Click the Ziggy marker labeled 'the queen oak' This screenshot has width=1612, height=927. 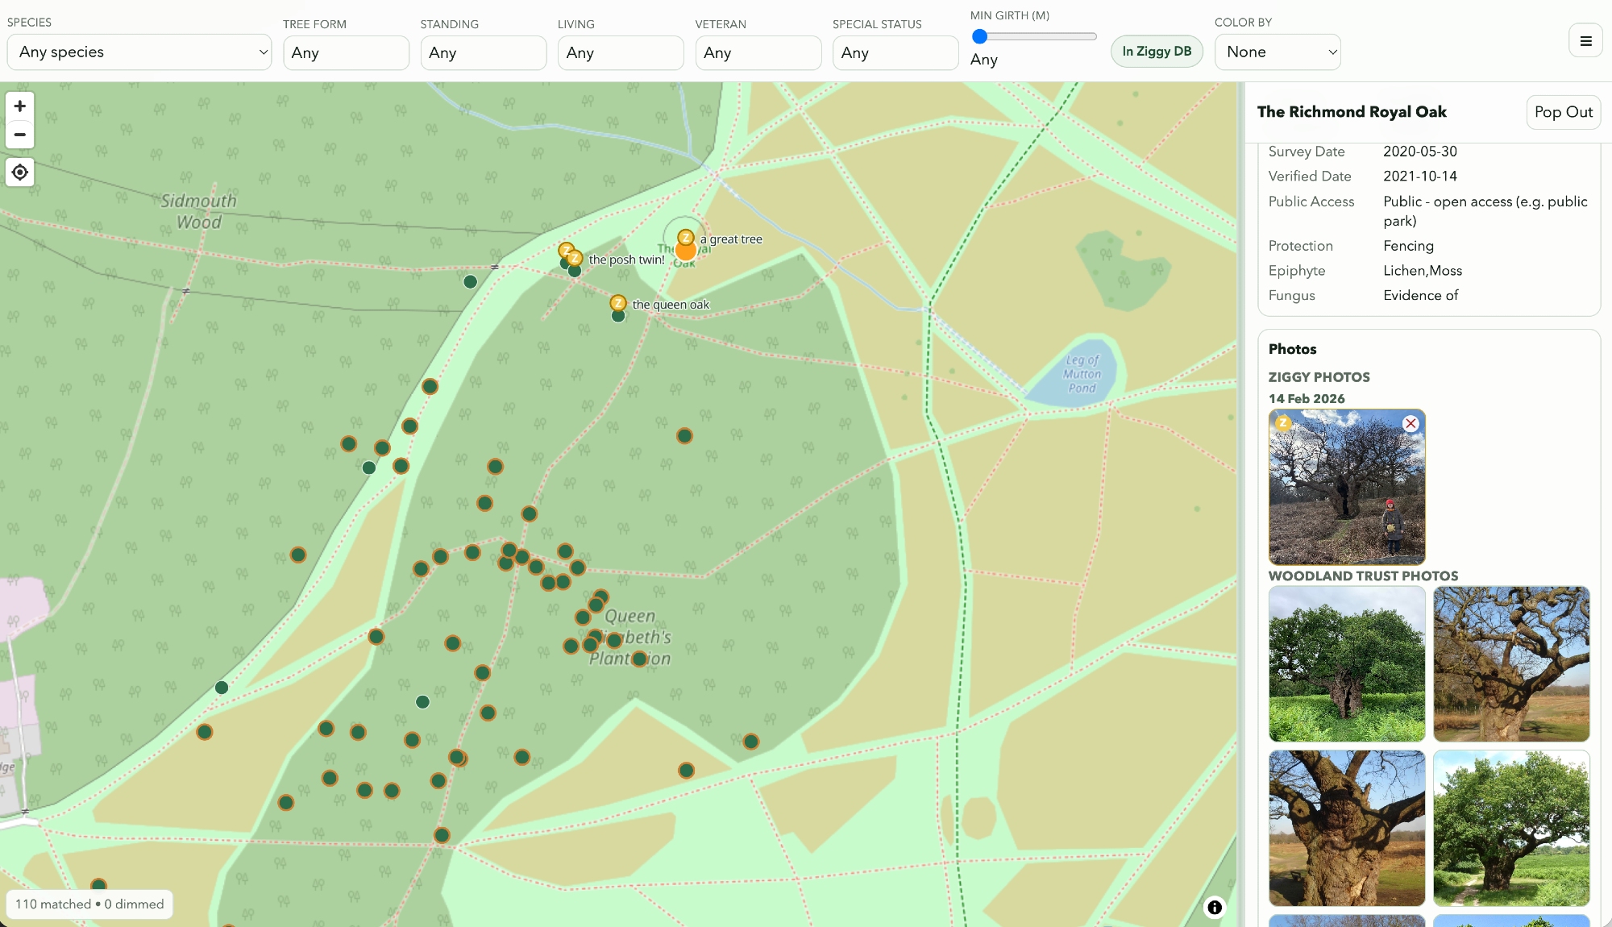pos(618,303)
